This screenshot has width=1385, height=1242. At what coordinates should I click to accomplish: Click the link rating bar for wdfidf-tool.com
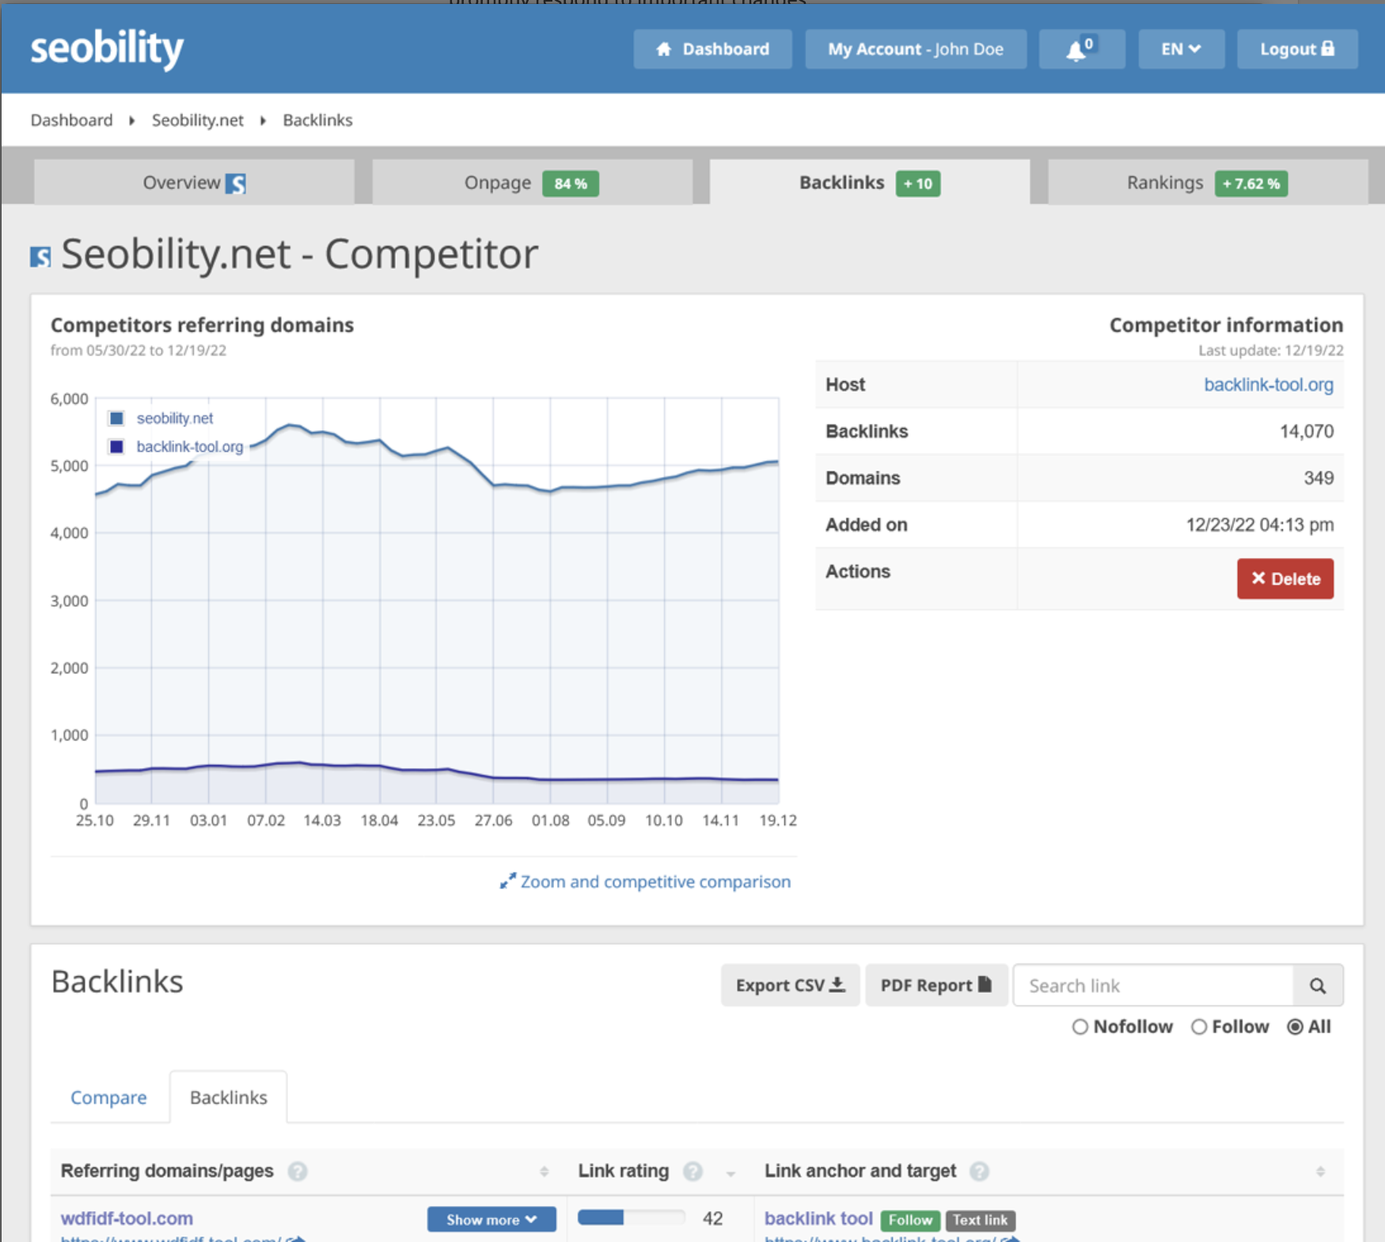631,1217
